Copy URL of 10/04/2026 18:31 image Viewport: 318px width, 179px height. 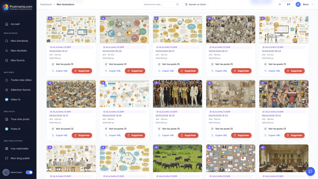point(60,71)
